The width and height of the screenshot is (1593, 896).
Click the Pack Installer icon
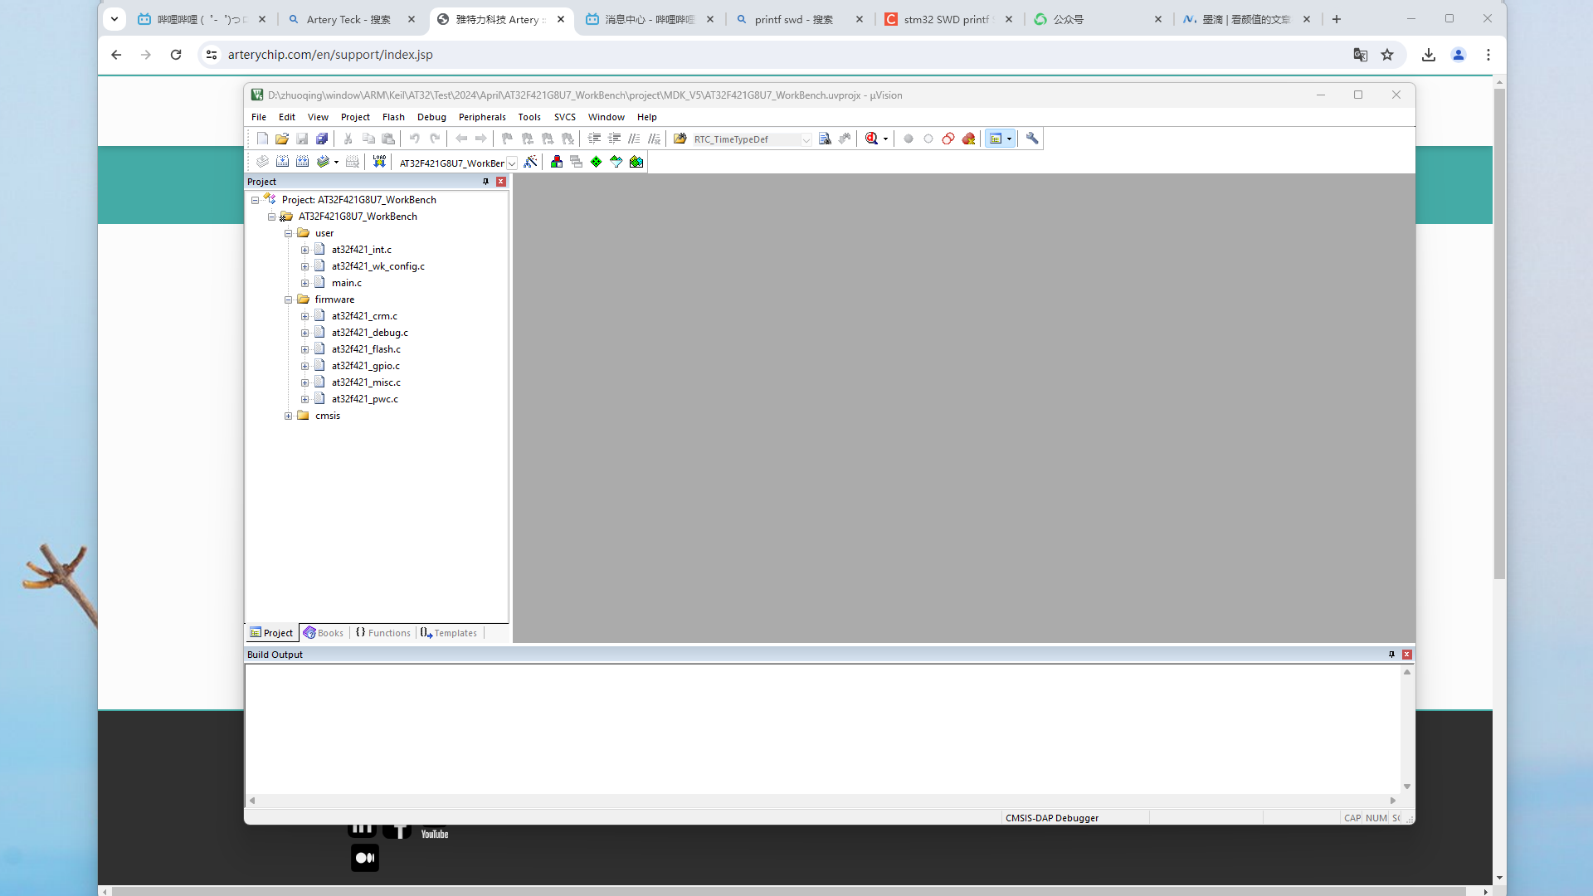point(636,162)
